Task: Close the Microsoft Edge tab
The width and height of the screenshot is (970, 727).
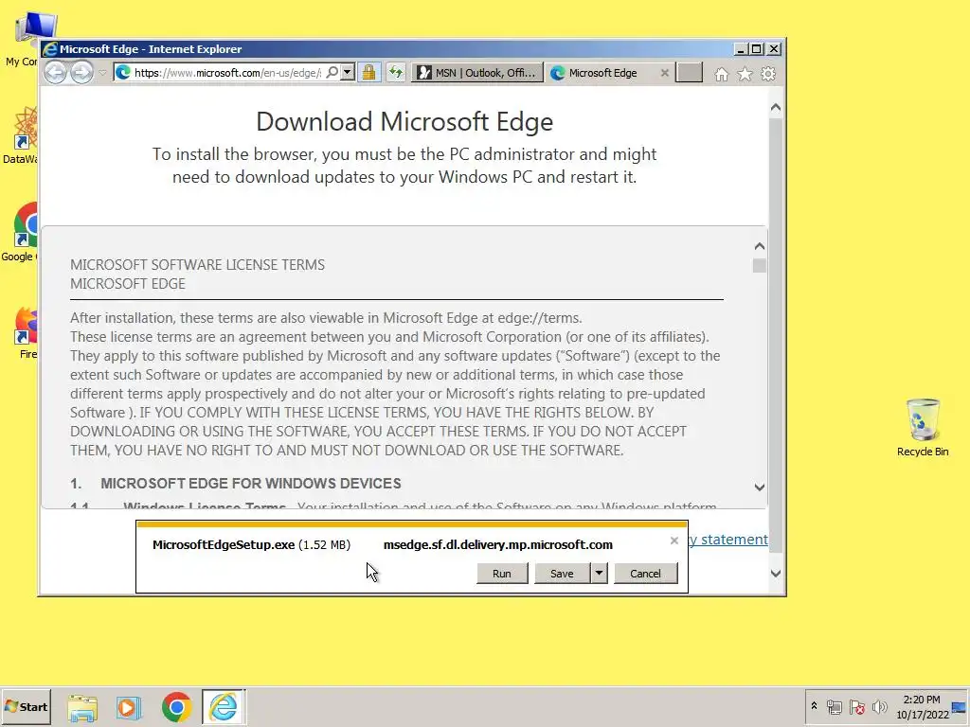Action: pyautogui.click(x=664, y=73)
